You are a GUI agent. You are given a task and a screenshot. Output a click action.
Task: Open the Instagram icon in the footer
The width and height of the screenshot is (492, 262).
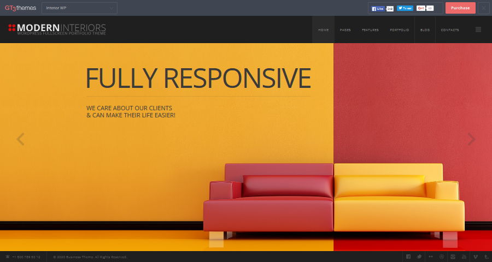coord(453,257)
